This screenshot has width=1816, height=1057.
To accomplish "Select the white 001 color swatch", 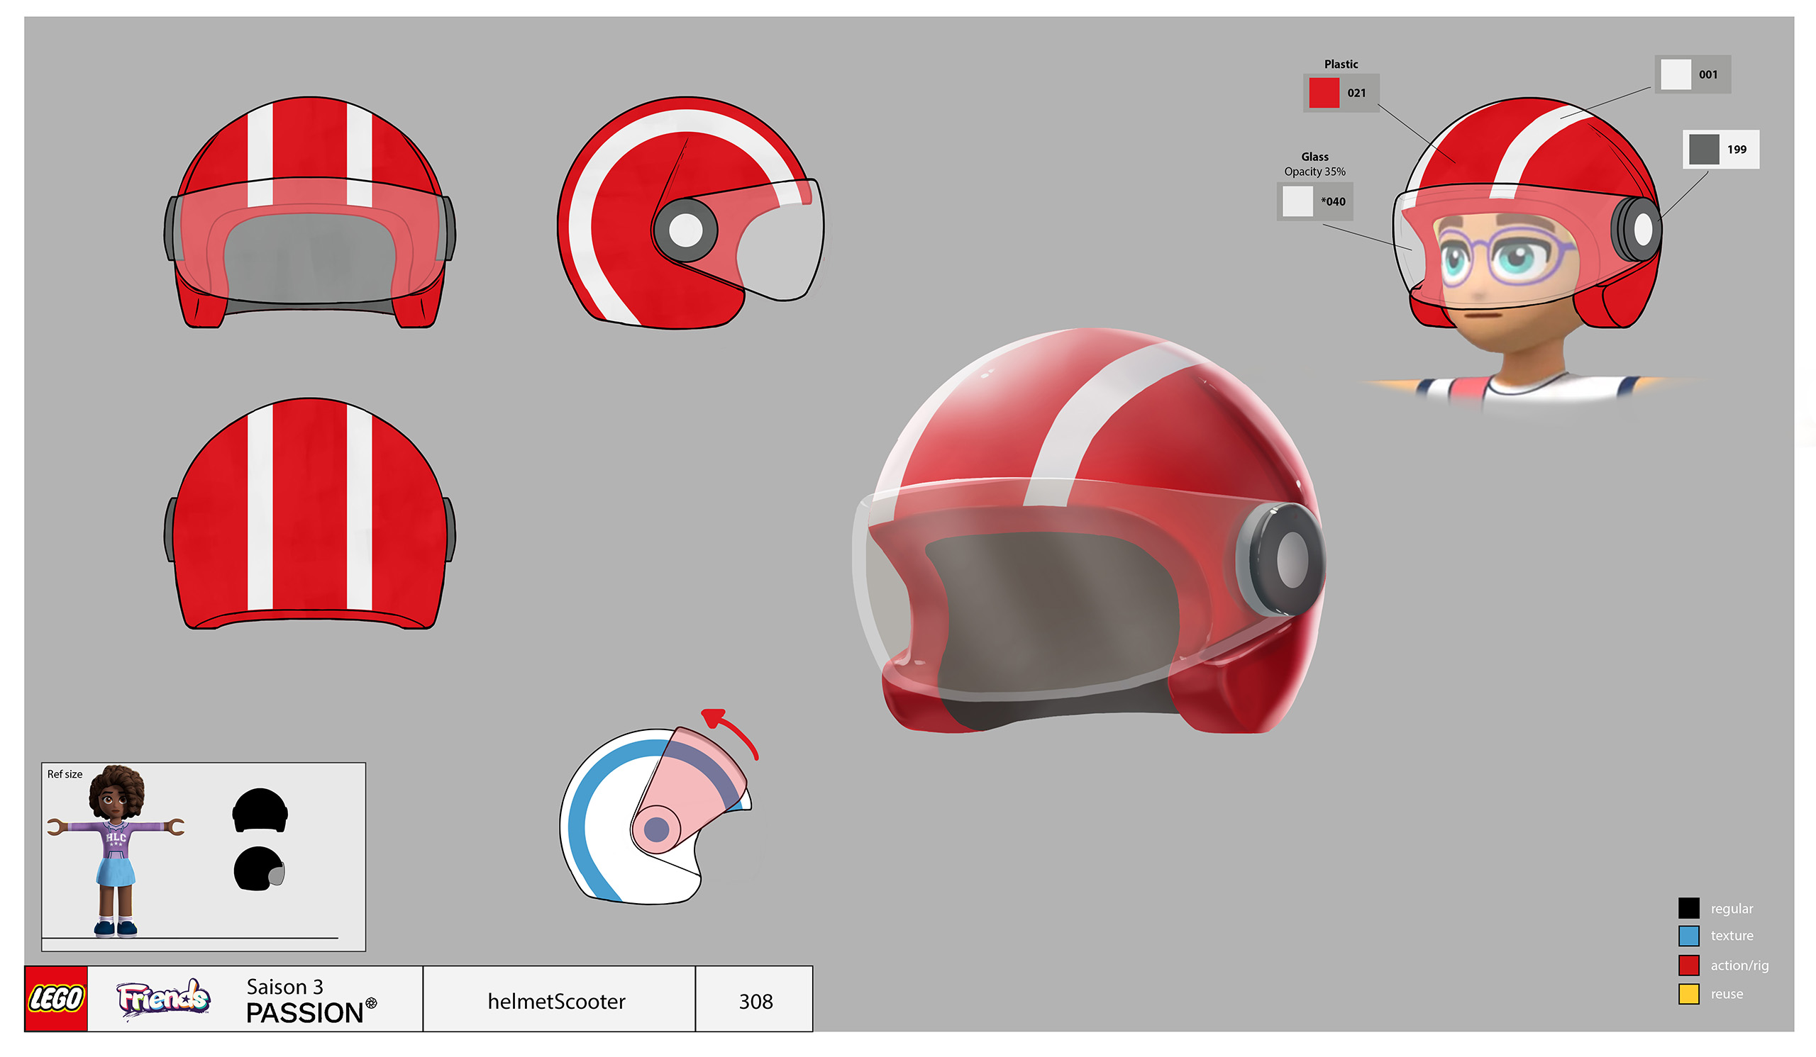I will 1676,74.
